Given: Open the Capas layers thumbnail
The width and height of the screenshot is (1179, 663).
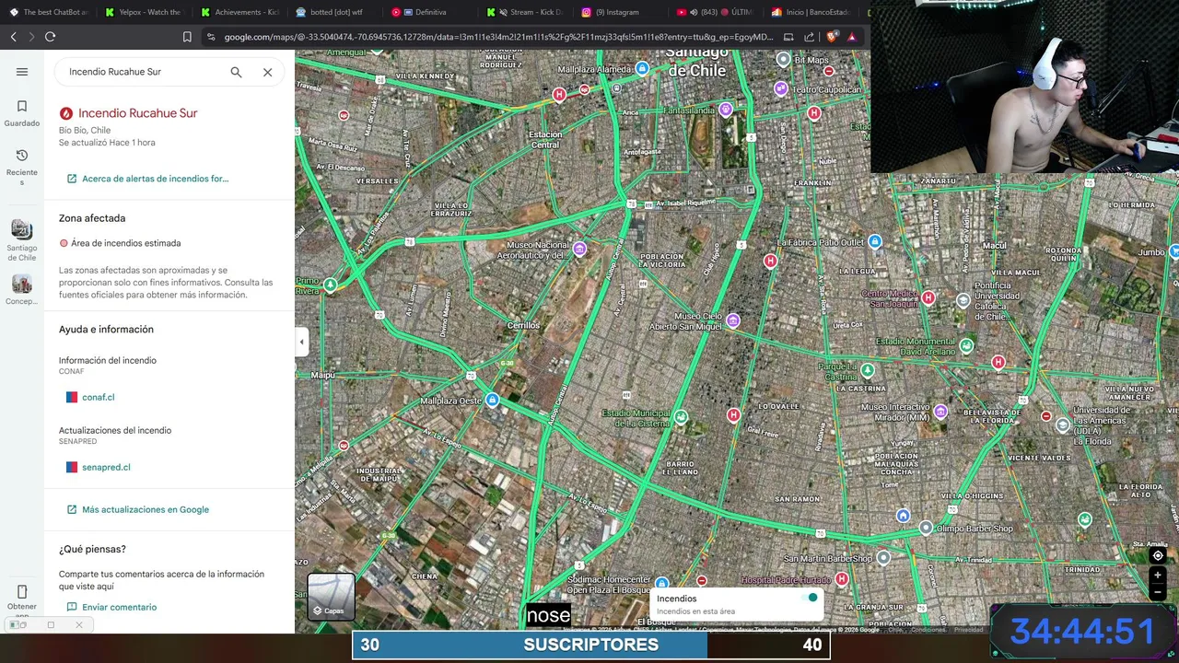Looking at the screenshot, I should coord(331,597).
